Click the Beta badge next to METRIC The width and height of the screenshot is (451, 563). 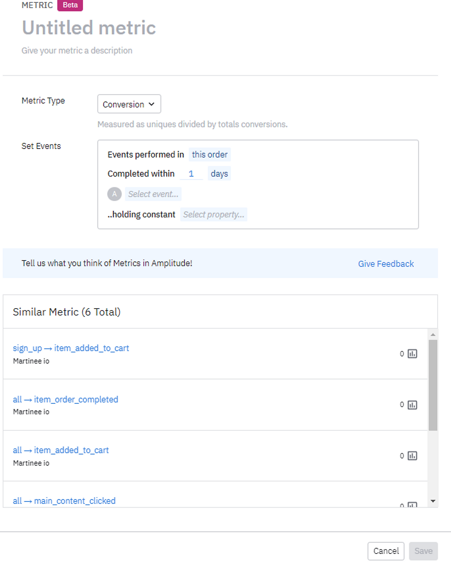(70, 5)
